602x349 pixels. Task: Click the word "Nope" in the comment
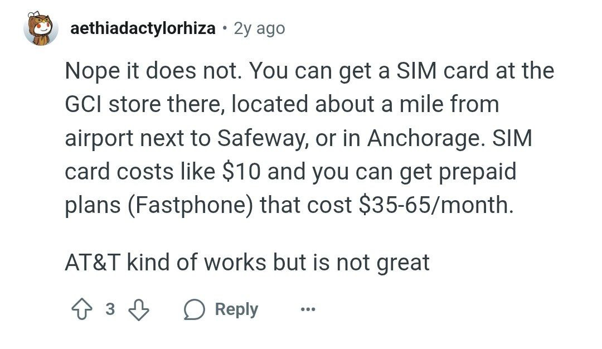[93, 71]
